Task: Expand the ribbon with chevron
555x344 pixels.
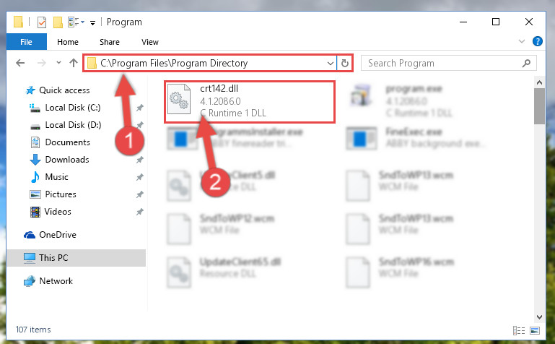Action: tap(521, 41)
